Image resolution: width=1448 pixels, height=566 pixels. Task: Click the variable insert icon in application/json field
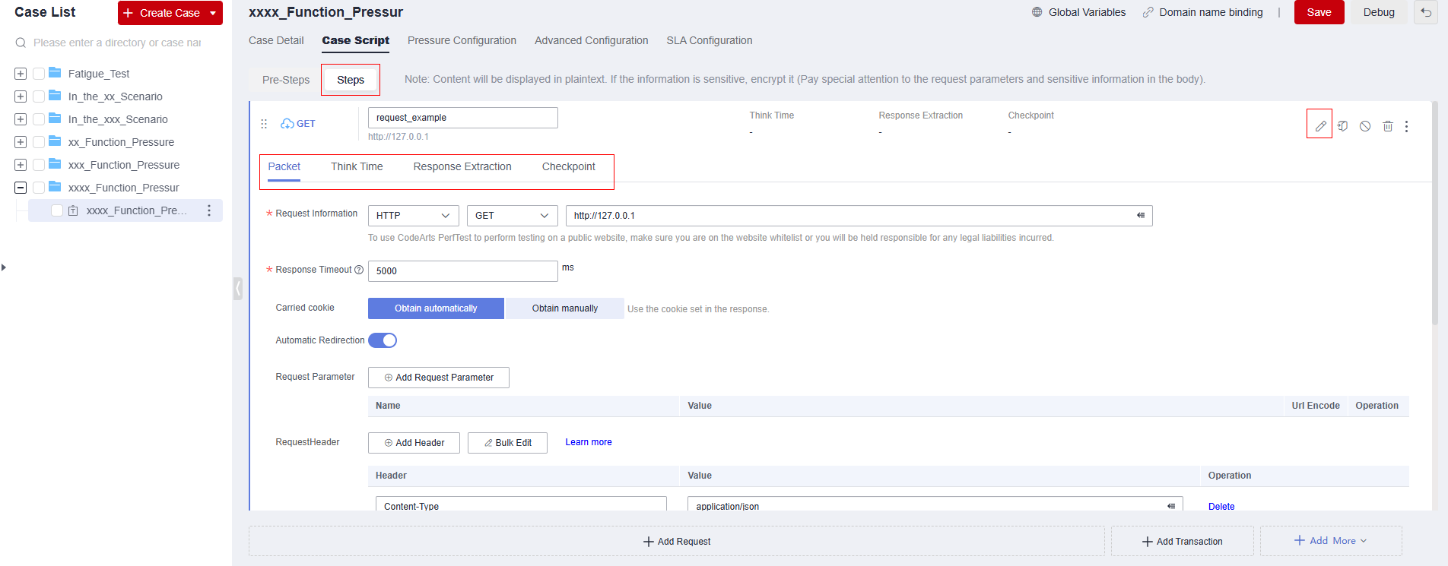tap(1171, 506)
